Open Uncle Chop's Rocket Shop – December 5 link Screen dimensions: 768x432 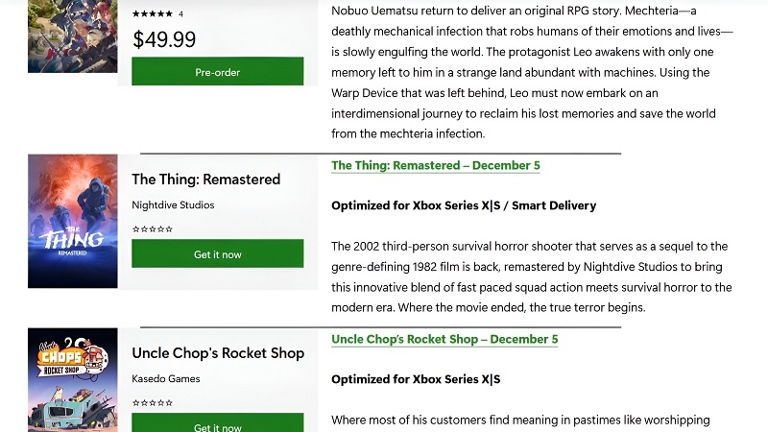coord(444,339)
